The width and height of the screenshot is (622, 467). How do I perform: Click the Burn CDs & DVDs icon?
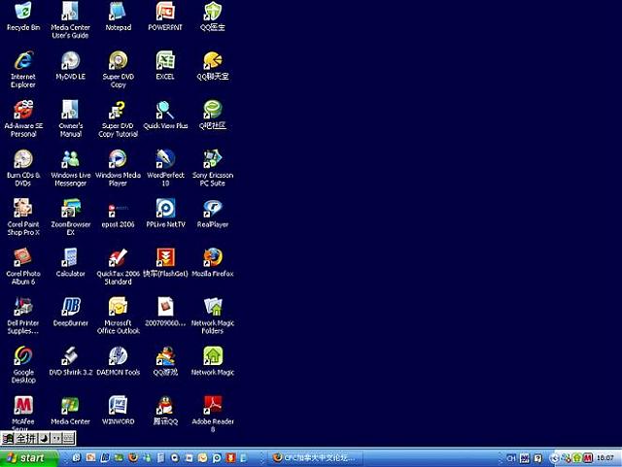[23, 159]
